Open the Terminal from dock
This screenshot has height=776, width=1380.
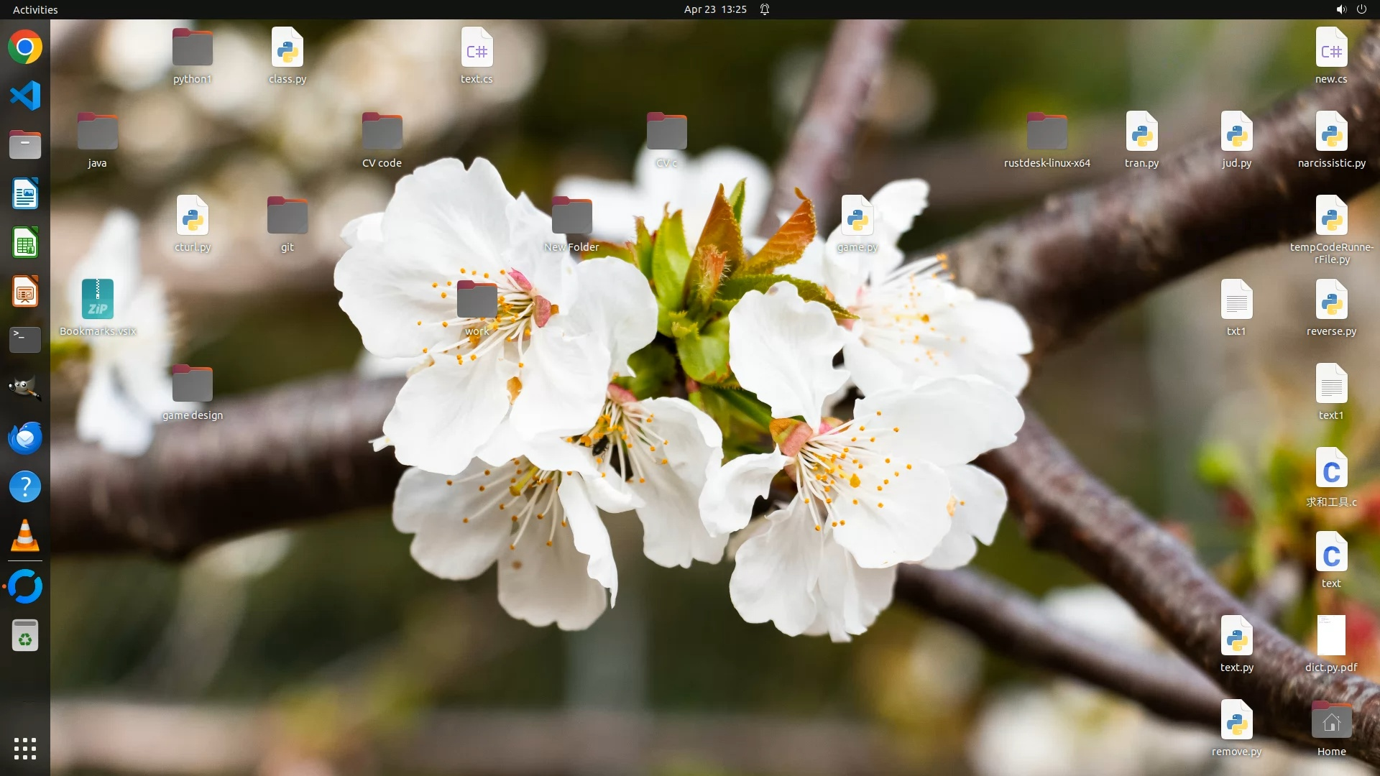point(25,339)
